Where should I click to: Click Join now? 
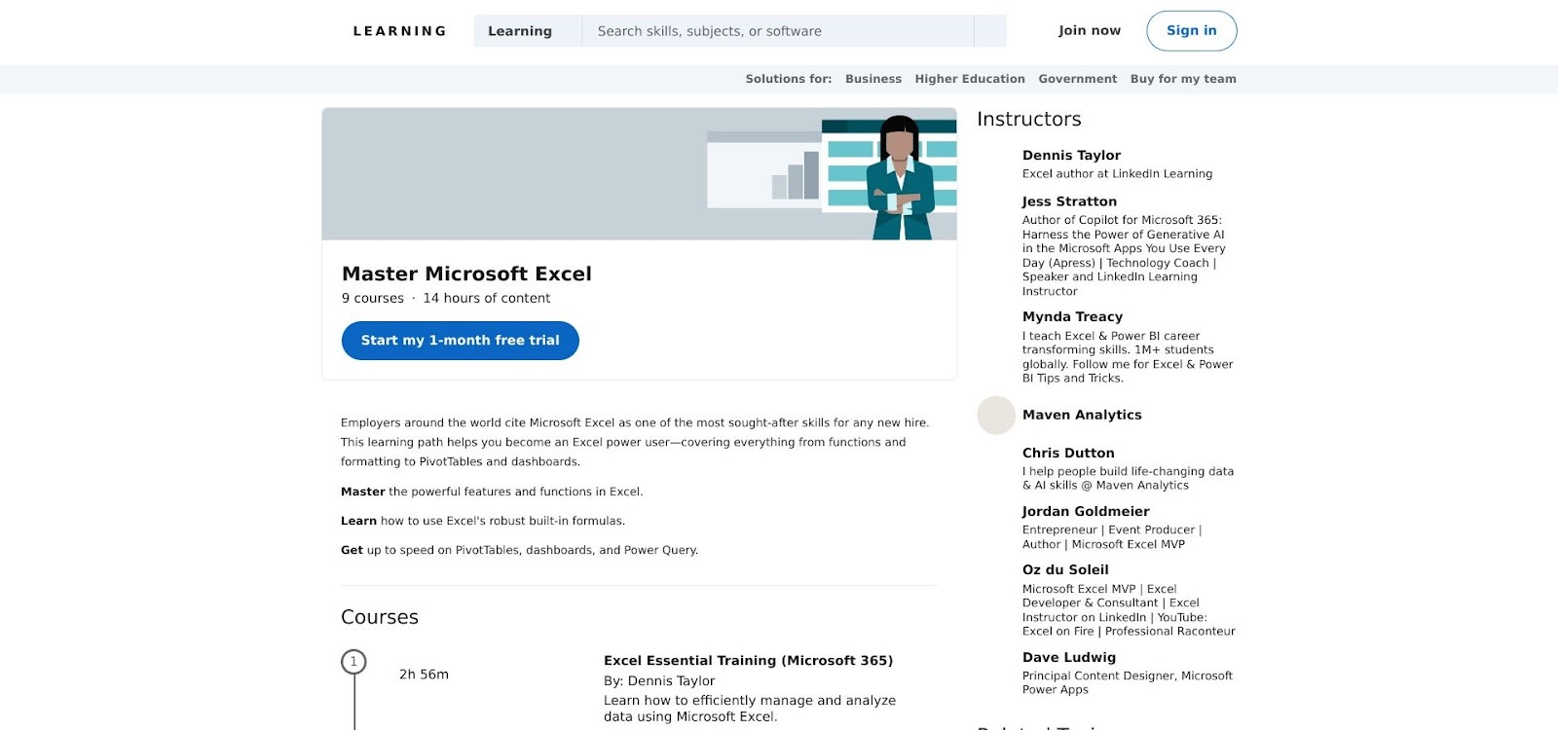(1090, 31)
